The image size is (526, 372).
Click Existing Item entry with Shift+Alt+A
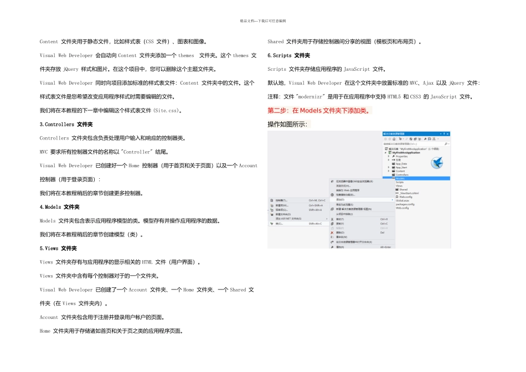click(x=299, y=210)
